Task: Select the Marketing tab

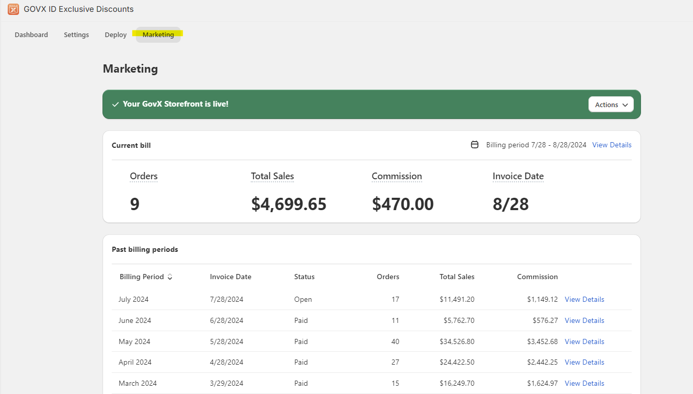Action: pos(159,35)
